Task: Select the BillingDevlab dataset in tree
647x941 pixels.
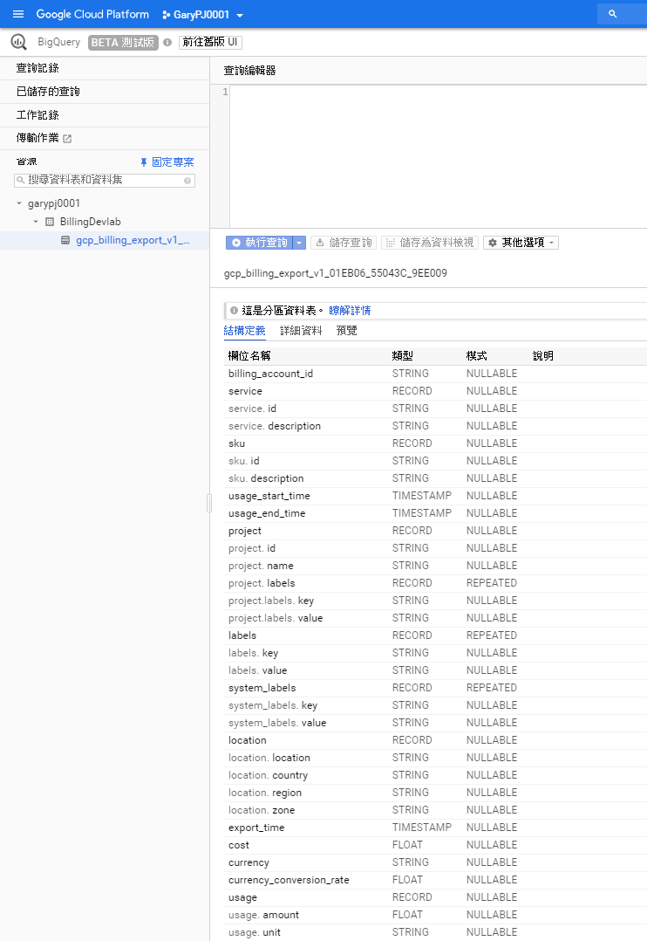Action: [91, 222]
